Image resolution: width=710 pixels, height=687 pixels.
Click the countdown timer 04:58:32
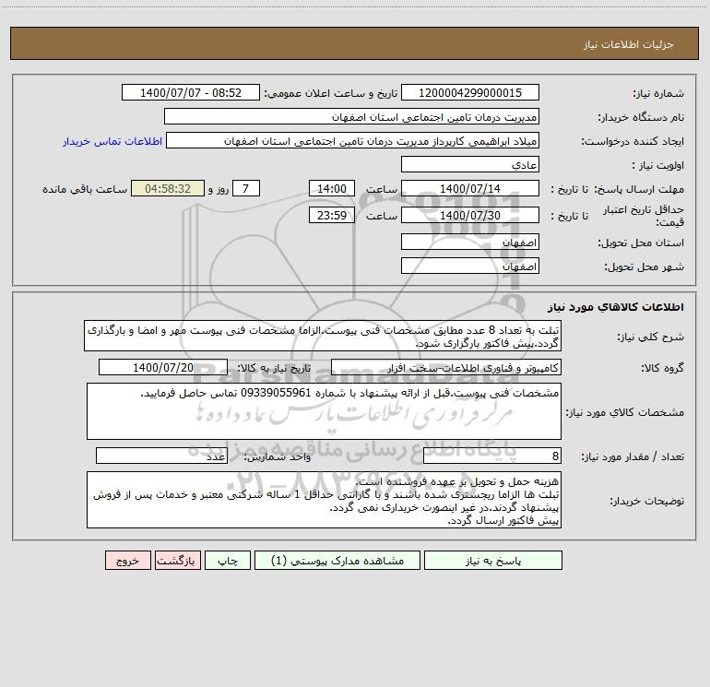[168, 188]
